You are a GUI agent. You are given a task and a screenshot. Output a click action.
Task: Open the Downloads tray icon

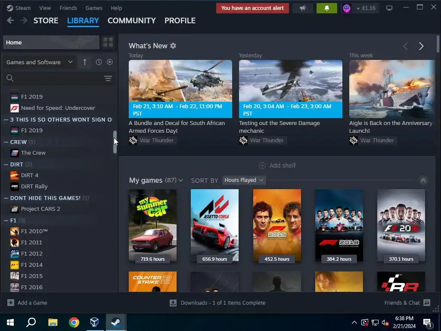(x=173, y=303)
